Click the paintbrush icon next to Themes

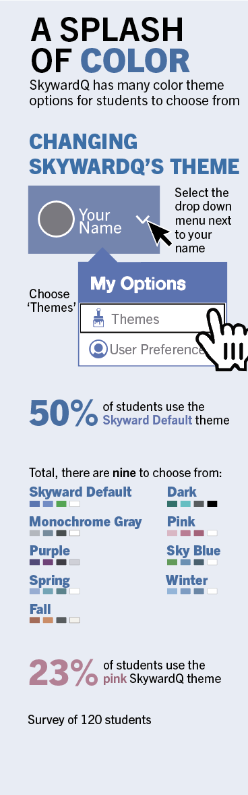(x=98, y=319)
